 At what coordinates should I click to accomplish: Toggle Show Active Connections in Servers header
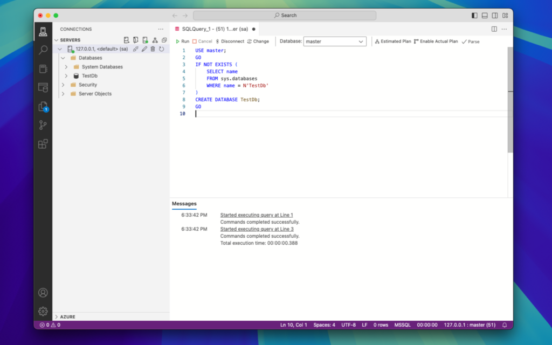coord(146,40)
